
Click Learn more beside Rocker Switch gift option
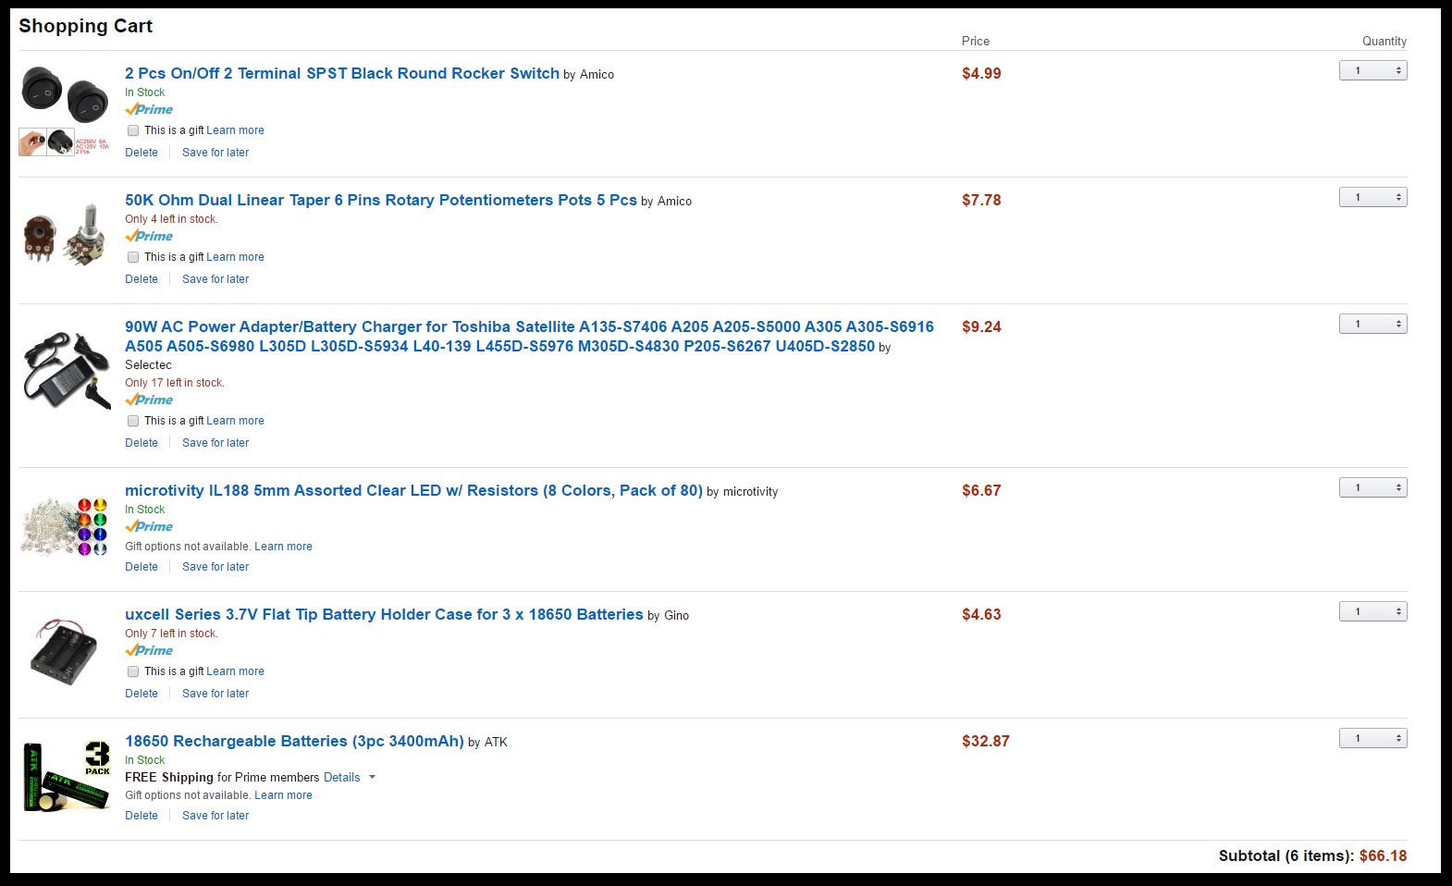[x=235, y=130]
